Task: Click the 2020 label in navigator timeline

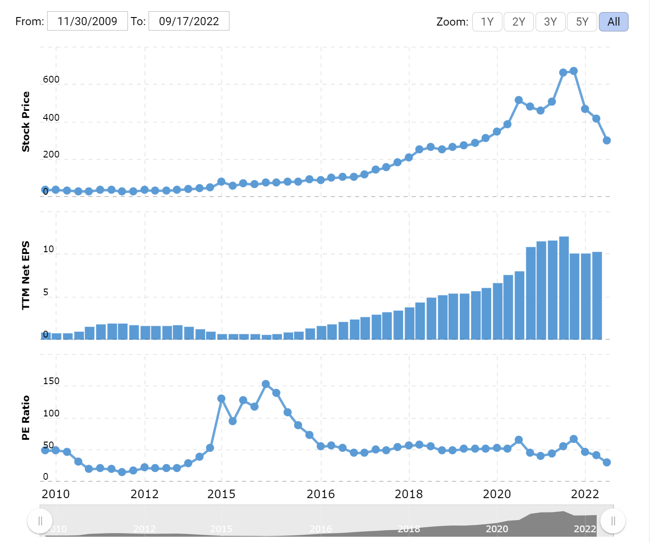Action: click(x=497, y=529)
